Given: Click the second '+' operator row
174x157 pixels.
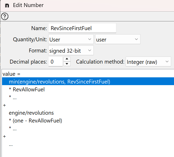Looking at the screenshot, I should 4,136.
